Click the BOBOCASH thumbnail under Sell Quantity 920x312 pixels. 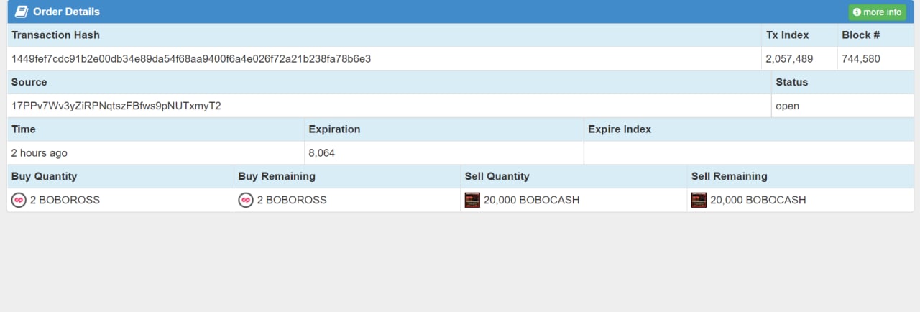pyautogui.click(x=472, y=200)
